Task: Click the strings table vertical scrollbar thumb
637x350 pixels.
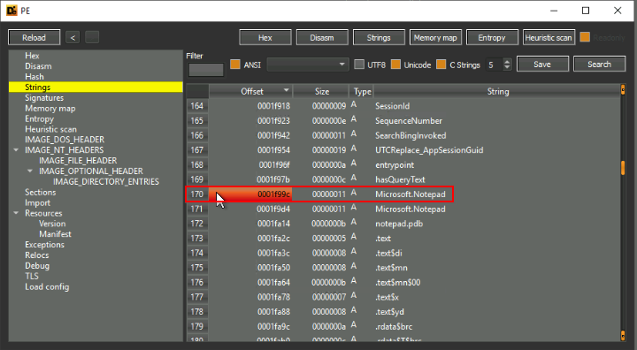Action: (x=623, y=167)
